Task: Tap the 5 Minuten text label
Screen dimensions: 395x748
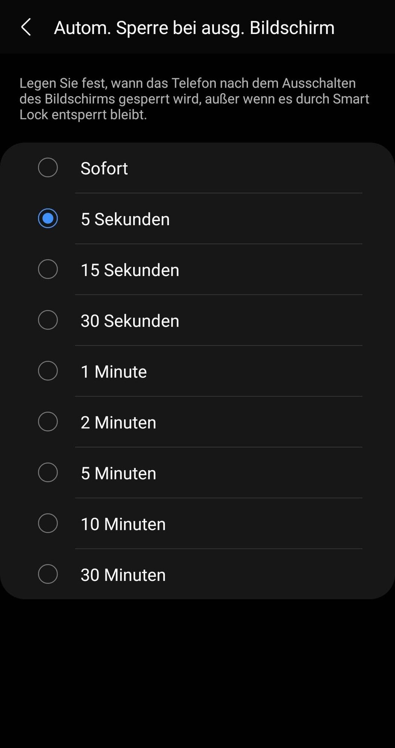Action: pyautogui.click(x=118, y=473)
